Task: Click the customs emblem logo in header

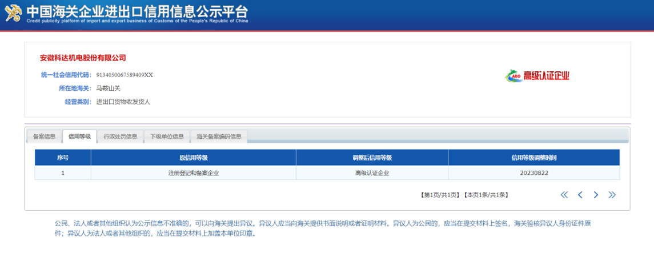Action: pos(13,13)
